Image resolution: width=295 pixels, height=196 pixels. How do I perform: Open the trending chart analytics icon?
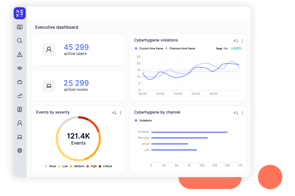click(20, 96)
